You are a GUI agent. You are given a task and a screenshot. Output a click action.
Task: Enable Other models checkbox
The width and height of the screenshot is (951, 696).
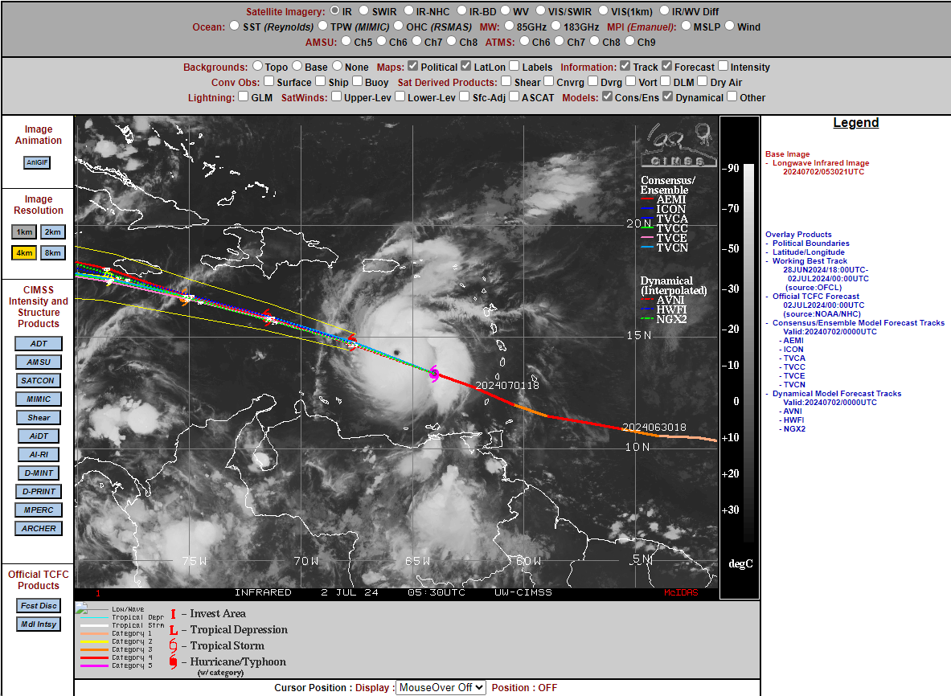(732, 96)
